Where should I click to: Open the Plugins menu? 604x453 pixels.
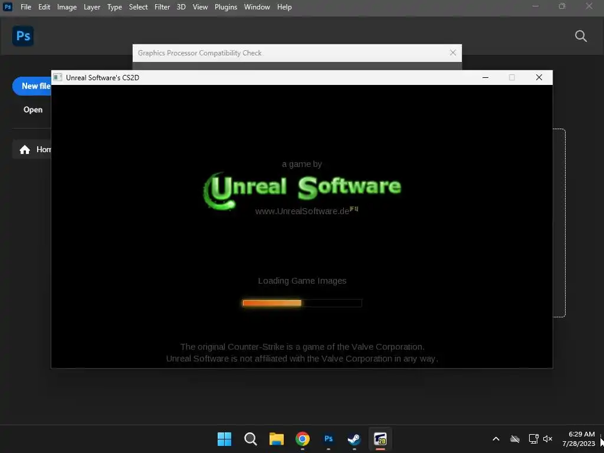click(226, 7)
